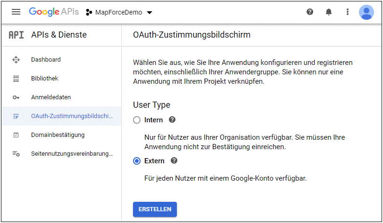Viewport: 383px width, 223px height.
Task: Select the Intern user type radio button
Action: (137, 120)
